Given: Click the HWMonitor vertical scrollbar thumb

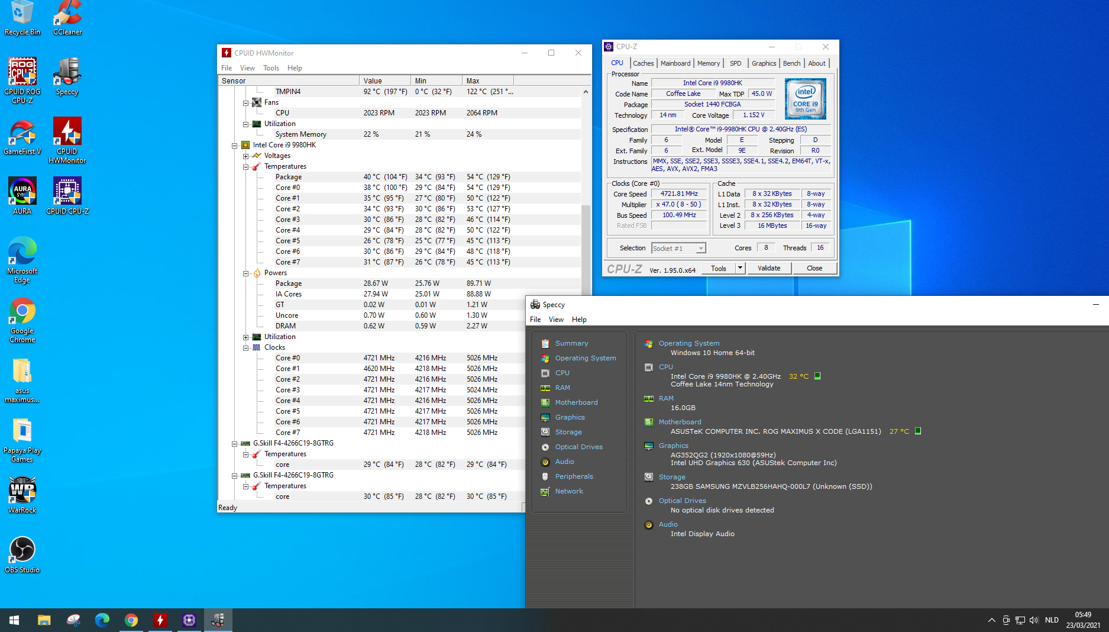Looking at the screenshot, I should click(x=586, y=250).
